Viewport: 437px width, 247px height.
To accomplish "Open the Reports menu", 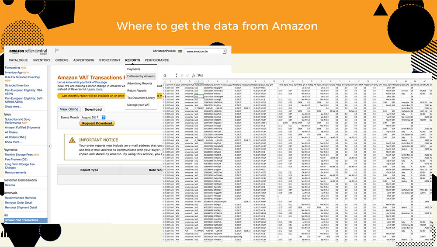I will coord(132,60).
